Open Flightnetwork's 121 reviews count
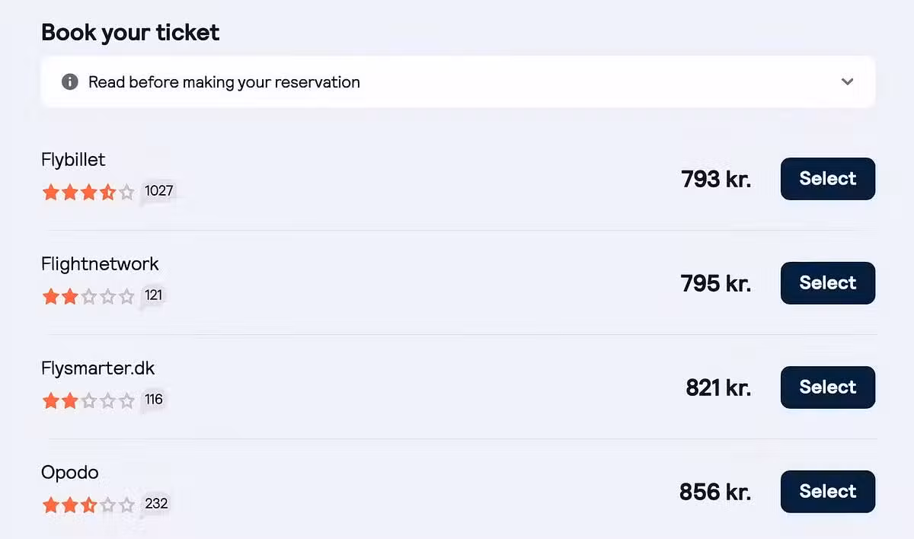Screen dimensions: 914x539 pyautogui.click(x=154, y=295)
